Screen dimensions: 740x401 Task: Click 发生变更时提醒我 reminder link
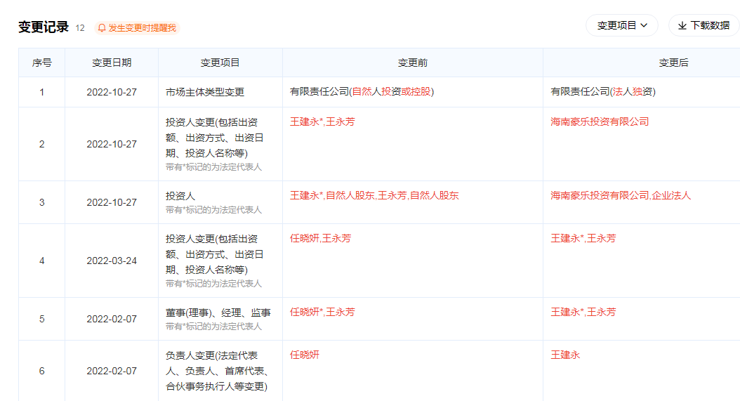[142, 28]
